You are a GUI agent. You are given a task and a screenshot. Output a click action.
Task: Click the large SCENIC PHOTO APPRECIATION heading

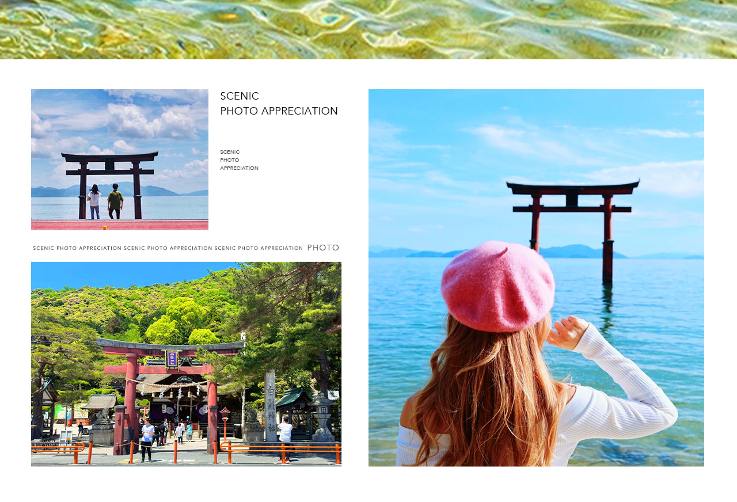279,103
